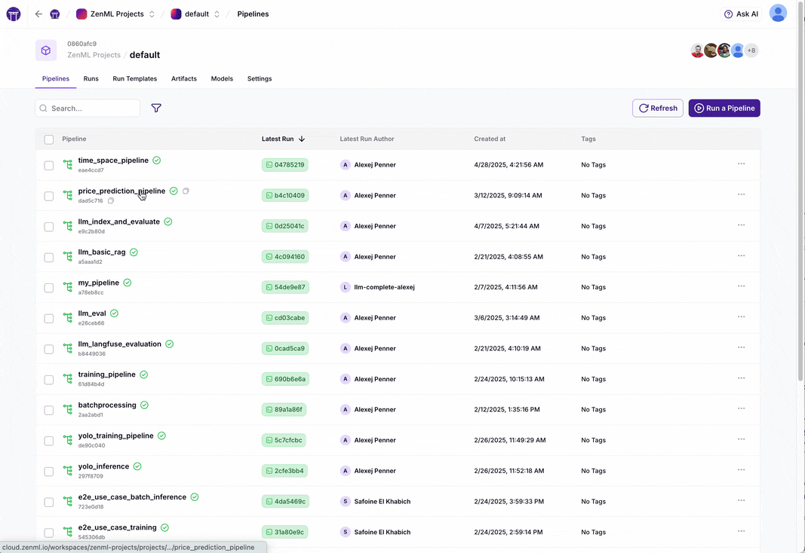Click the ZenML logo in the top-left
This screenshot has width=805, height=553.
(13, 14)
